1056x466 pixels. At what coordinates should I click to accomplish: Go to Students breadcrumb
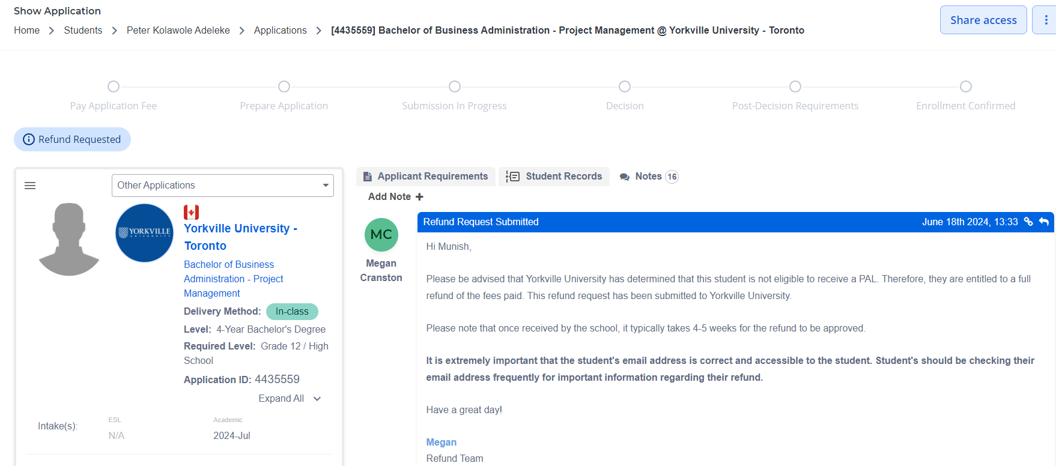pyautogui.click(x=83, y=31)
